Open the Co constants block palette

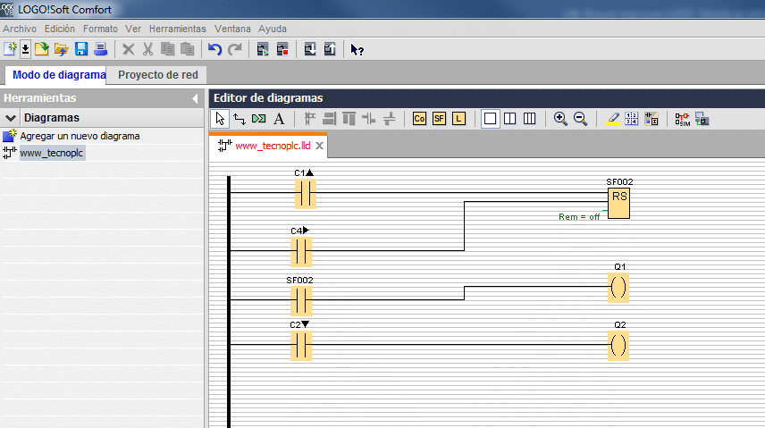coord(419,119)
